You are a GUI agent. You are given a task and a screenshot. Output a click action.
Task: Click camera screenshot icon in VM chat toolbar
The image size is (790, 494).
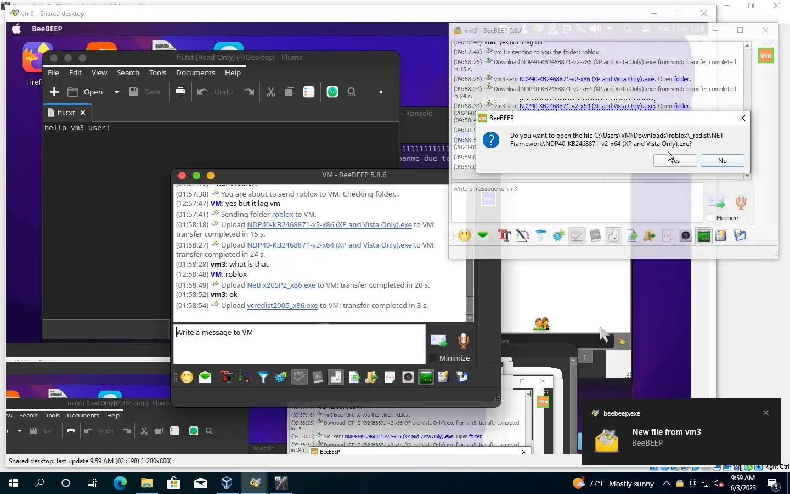408,377
